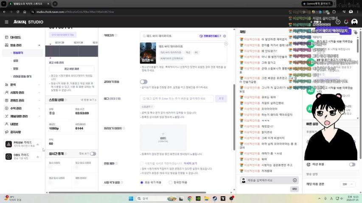Open 대시보드 in the sidebar
The height and width of the screenshot is (203, 362).
point(15,37)
